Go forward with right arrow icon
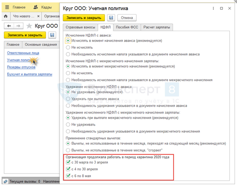This screenshot has height=185, width=237. click(19, 26)
